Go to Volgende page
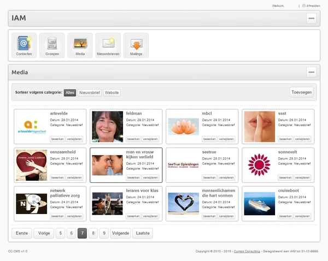 120,233
